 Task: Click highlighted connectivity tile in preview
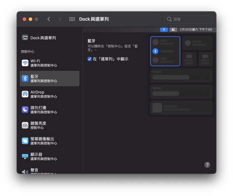coord(165,51)
